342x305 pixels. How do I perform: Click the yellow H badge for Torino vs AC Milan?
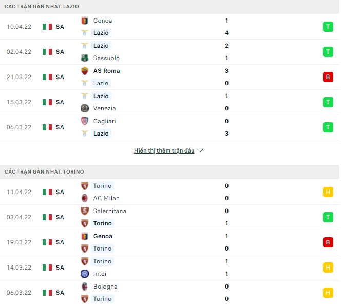[x=328, y=192]
